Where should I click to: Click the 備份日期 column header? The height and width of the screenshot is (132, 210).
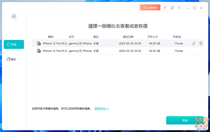click(128, 37)
